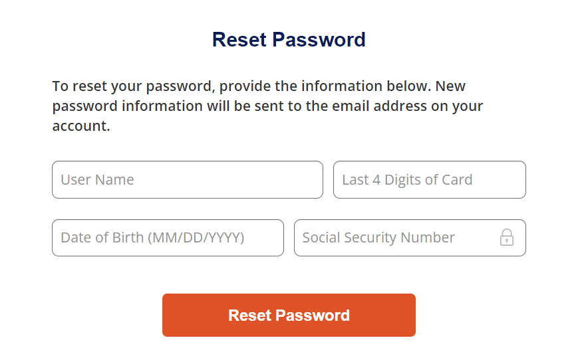Click the 'Social Security Number' placeholder label
The height and width of the screenshot is (362, 588).
[x=378, y=238]
